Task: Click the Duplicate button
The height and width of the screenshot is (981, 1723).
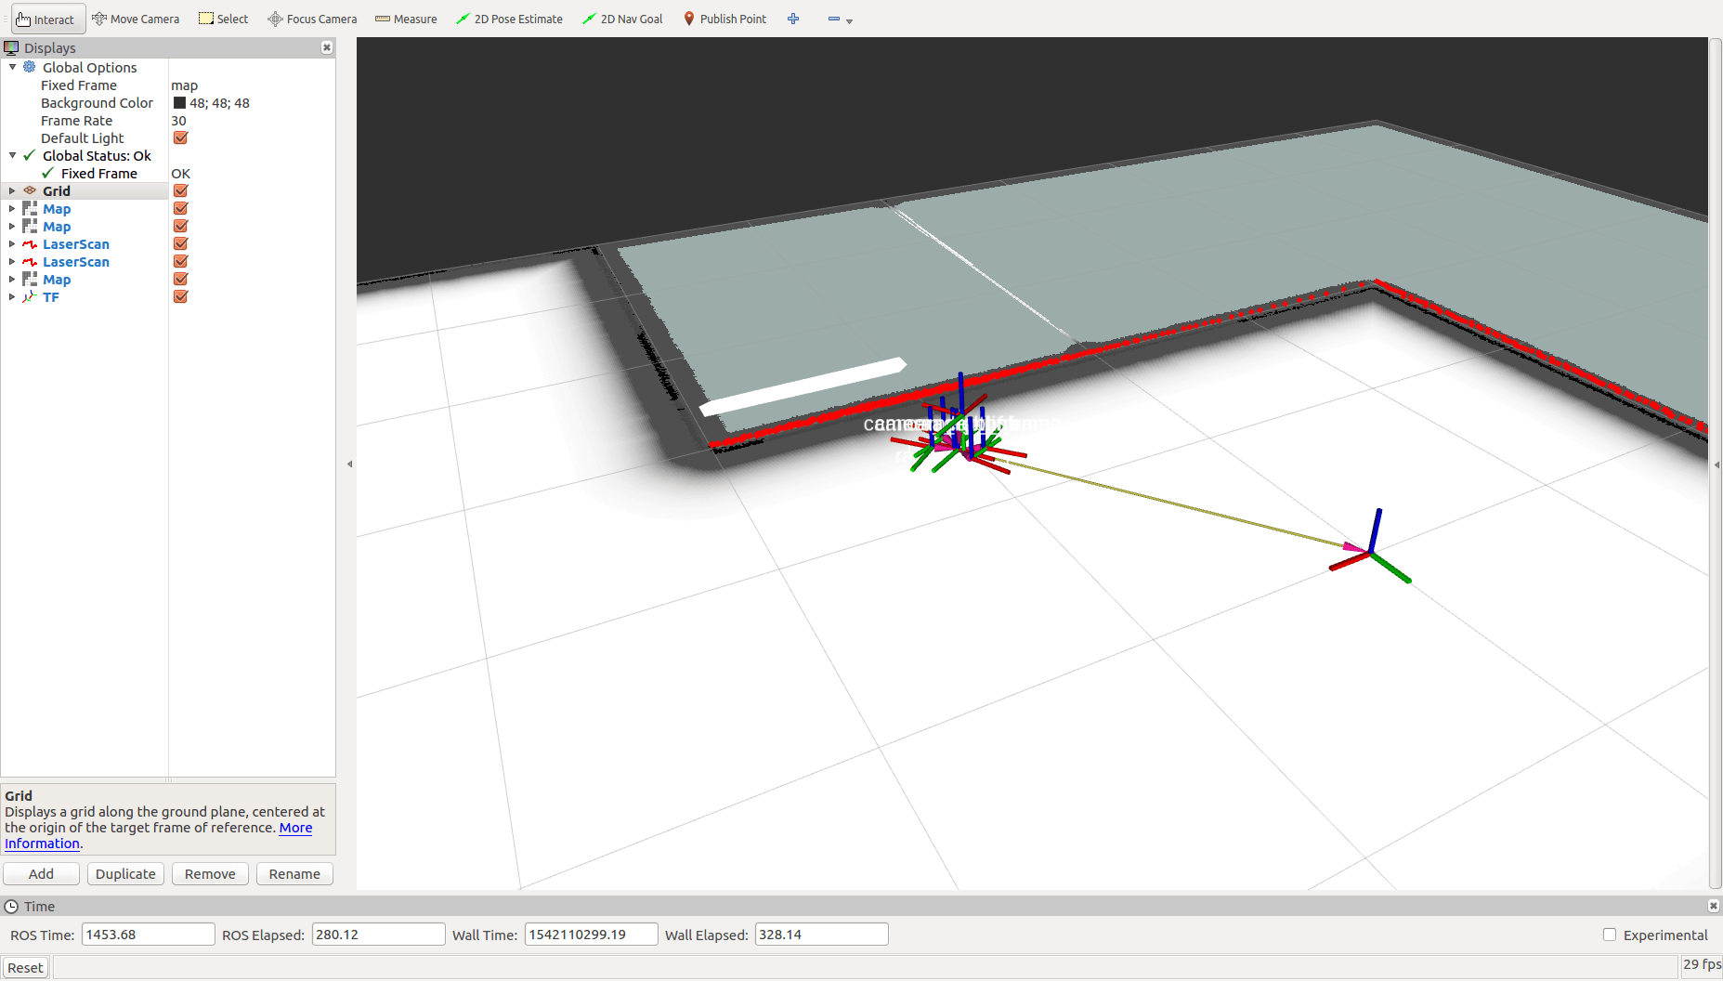Action: 125,873
